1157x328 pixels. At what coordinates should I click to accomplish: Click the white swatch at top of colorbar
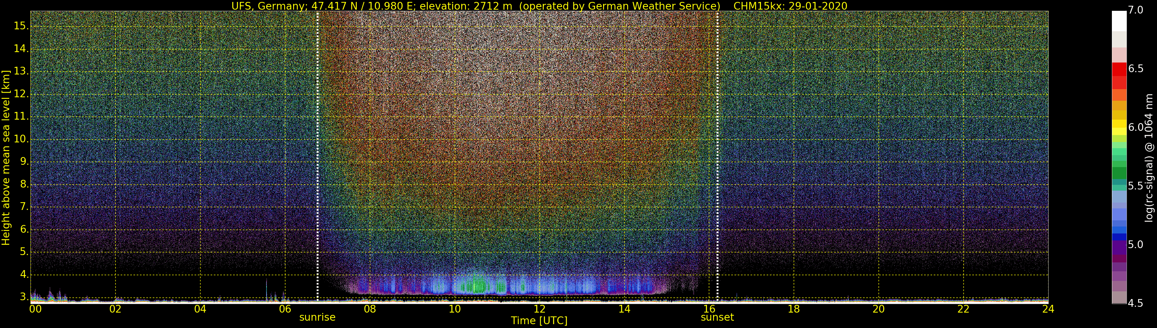click(1119, 21)
